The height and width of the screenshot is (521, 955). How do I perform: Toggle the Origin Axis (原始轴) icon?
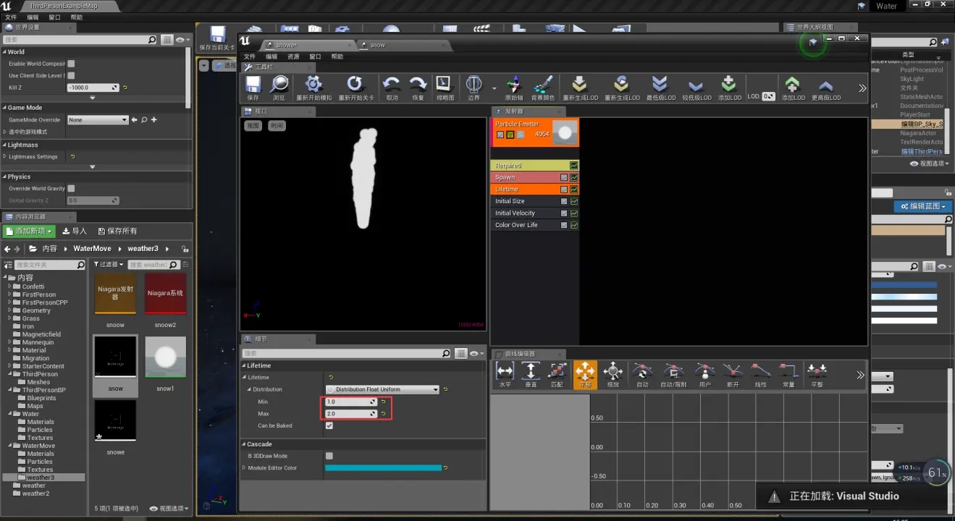(x=513, y=85)
